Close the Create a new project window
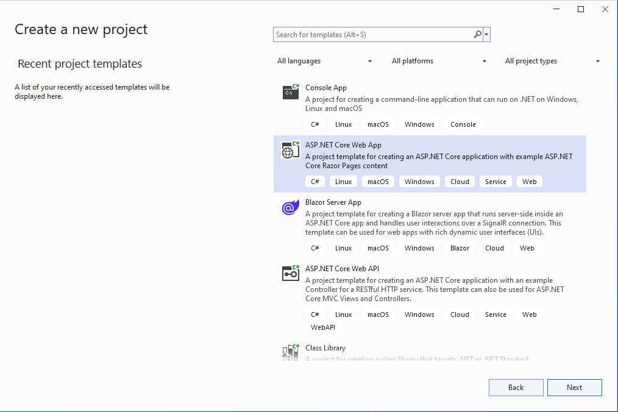Viewport: 618px width, 412px height. pyautogui.click(x=605, y=9)
